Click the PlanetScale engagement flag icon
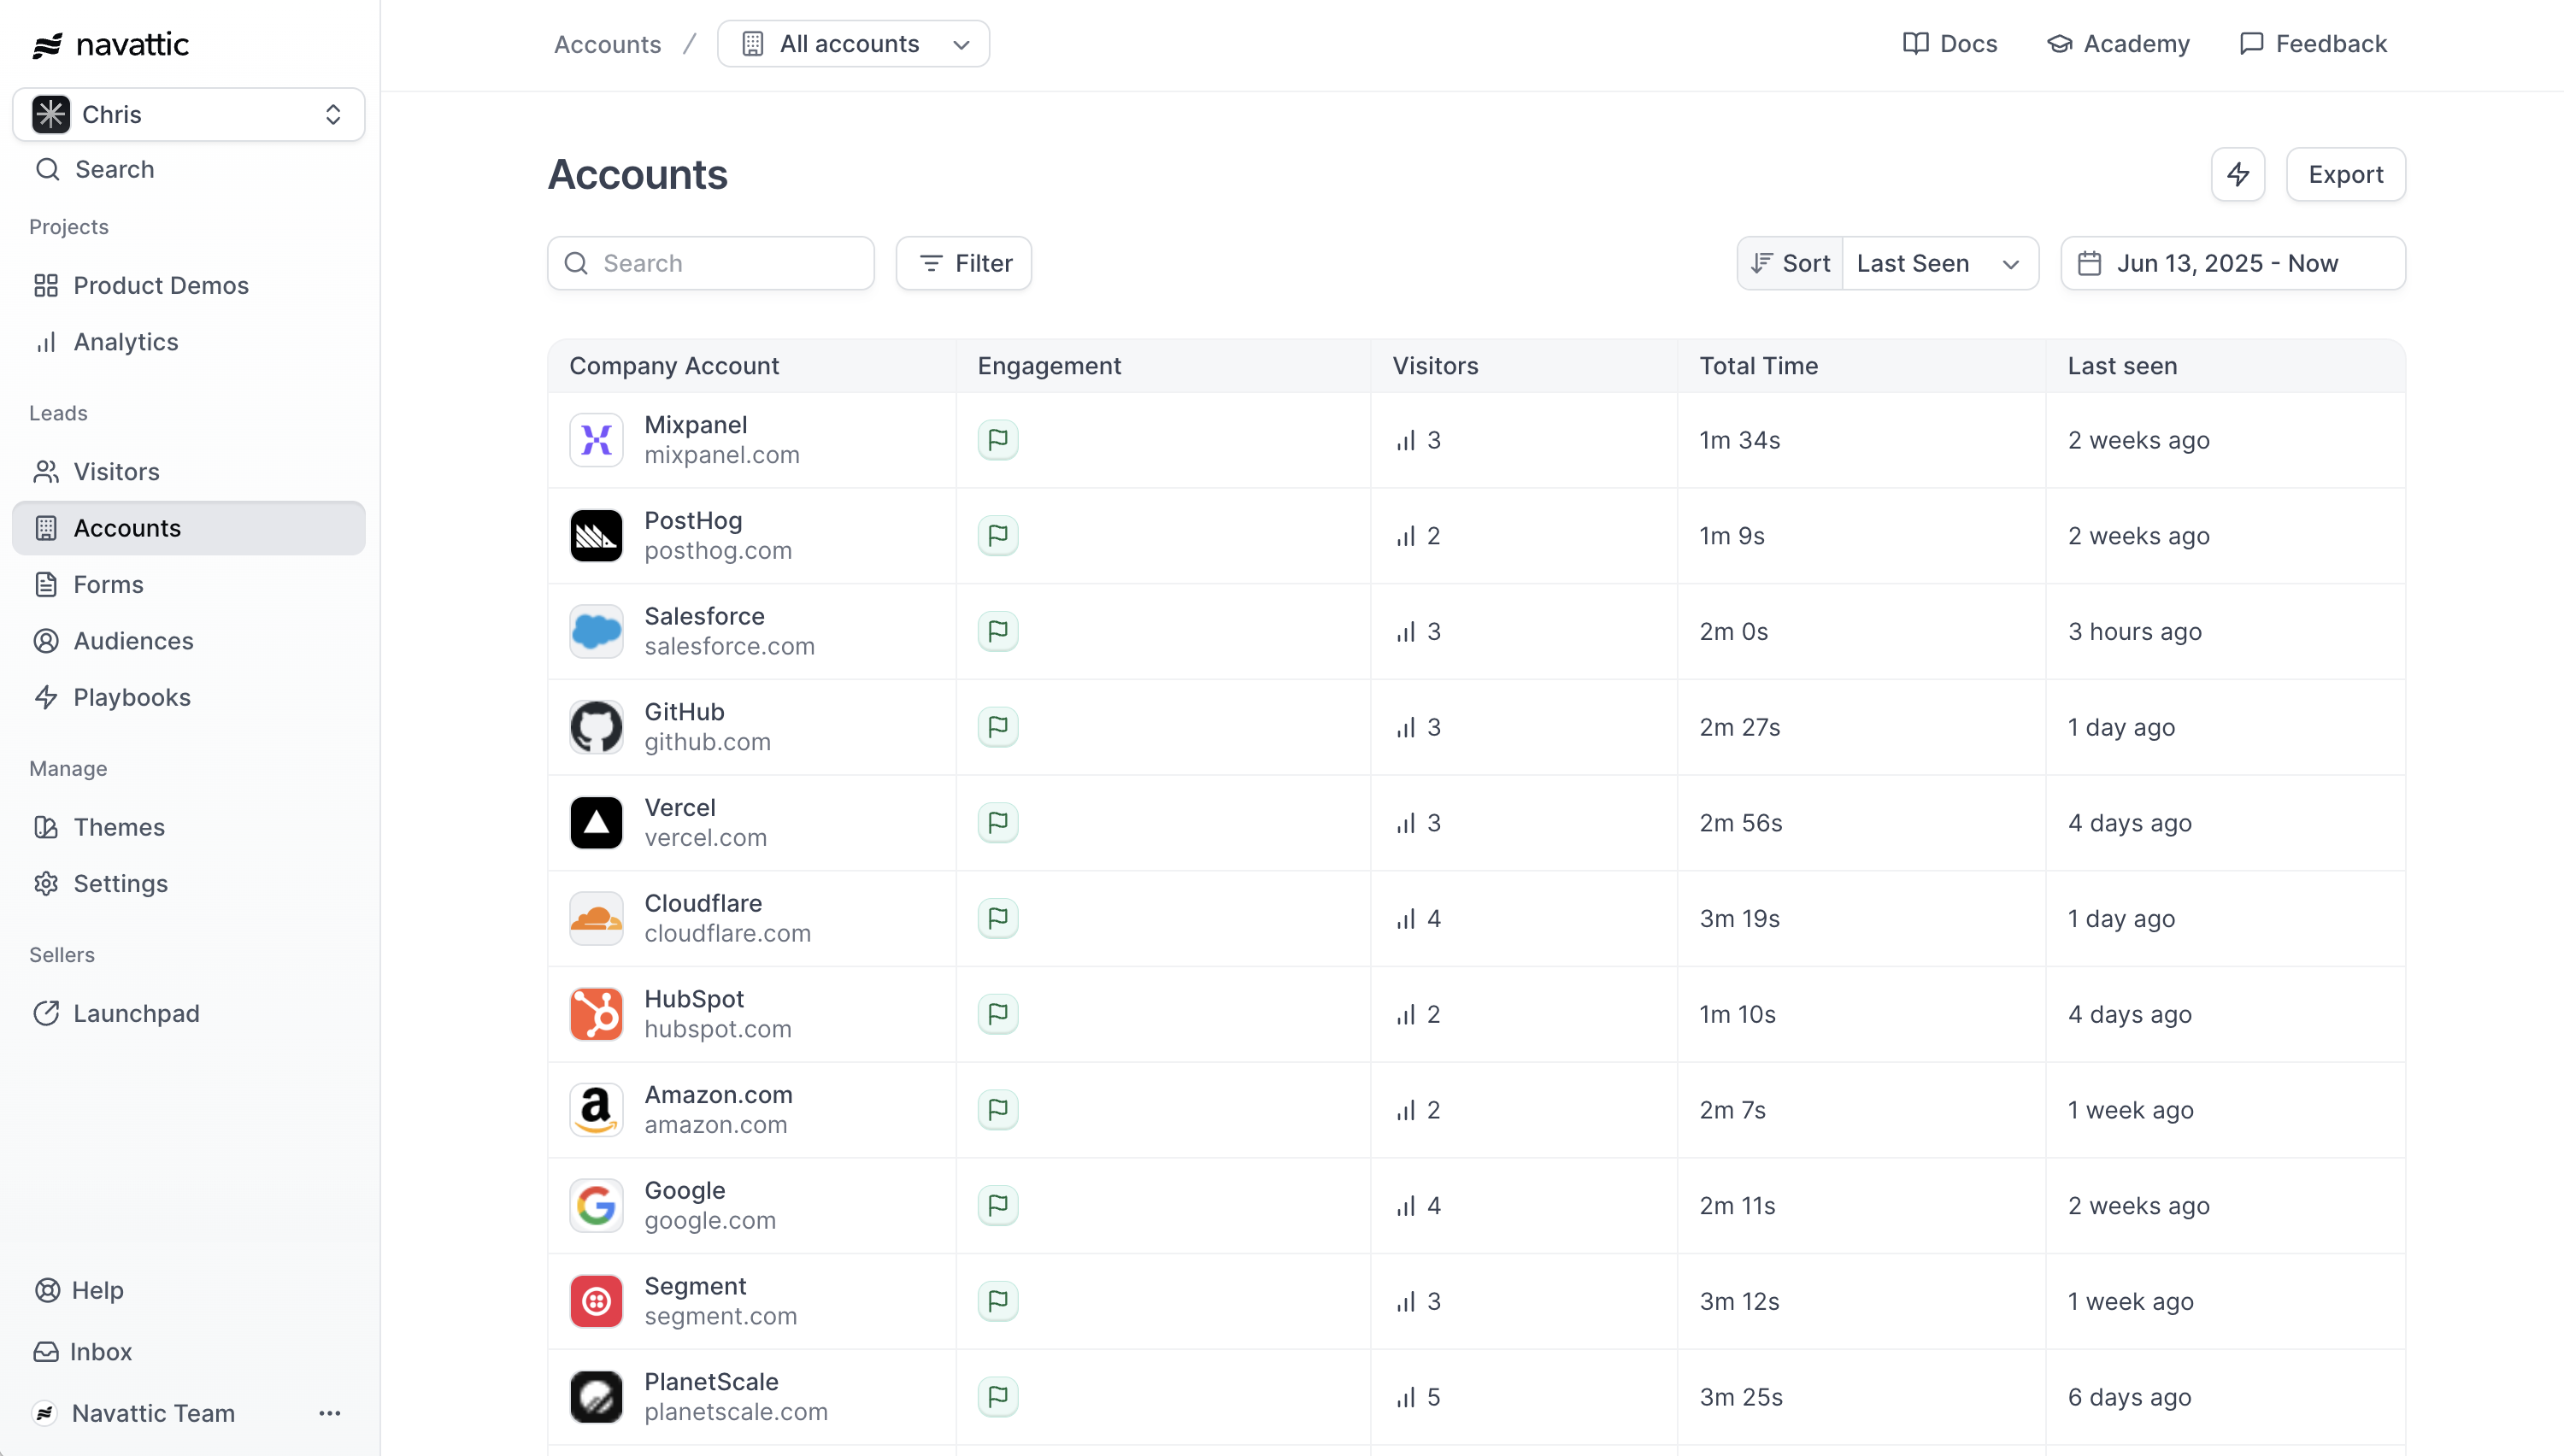The height and width of the screenshot is (1456, 2564). [997, 1397]
